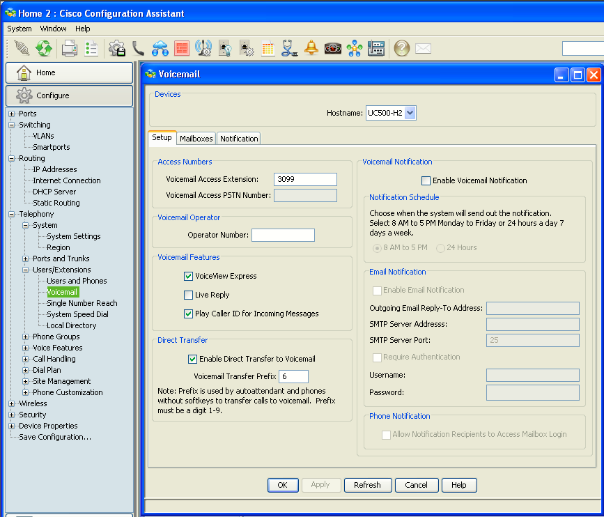Viewport: 604px width, 517px height.
Task: Collapse the Routing tree node
Action: click(12, 158)
